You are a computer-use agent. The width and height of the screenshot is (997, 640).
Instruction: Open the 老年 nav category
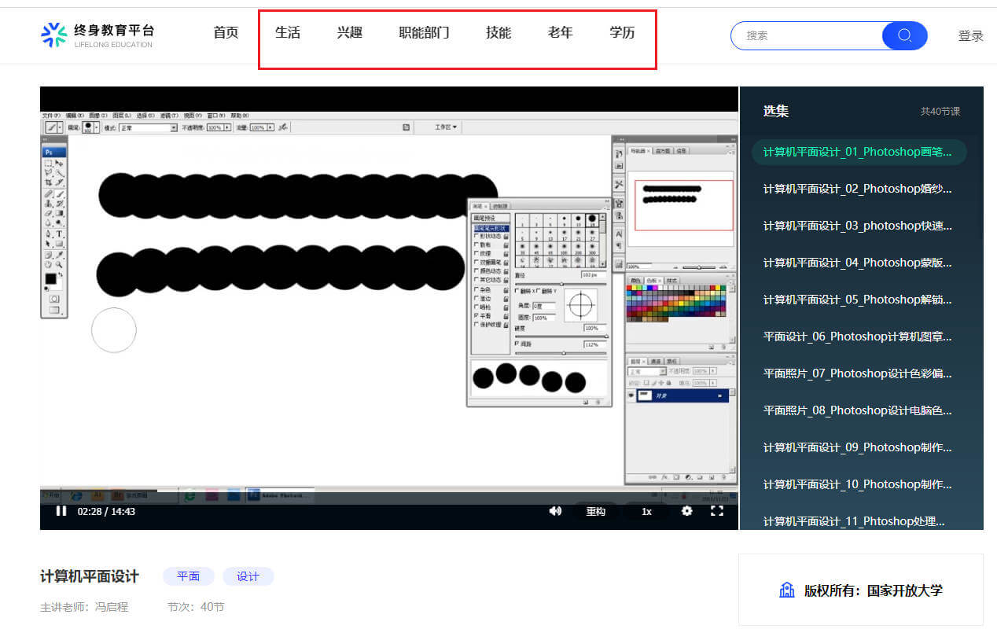561,33
